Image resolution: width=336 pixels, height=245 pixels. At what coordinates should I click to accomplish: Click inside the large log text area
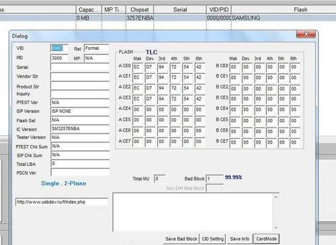coord(193,212)
